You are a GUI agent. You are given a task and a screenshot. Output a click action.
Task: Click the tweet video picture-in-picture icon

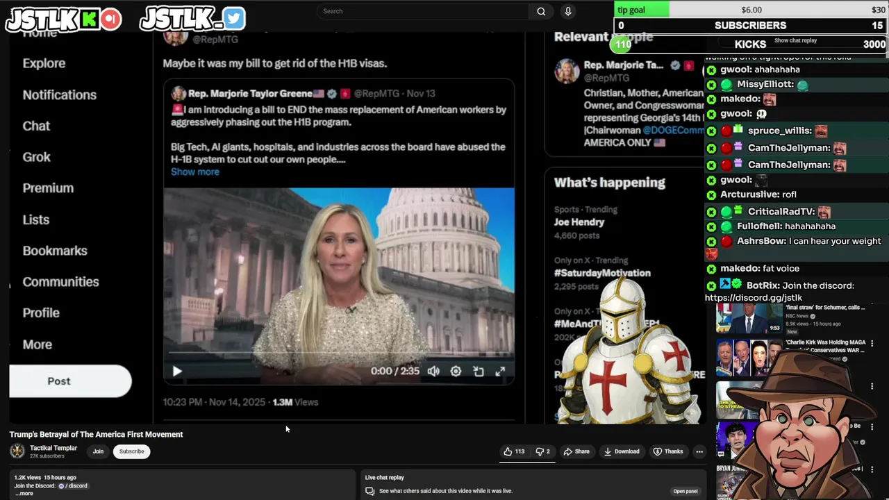coord(479,372)
